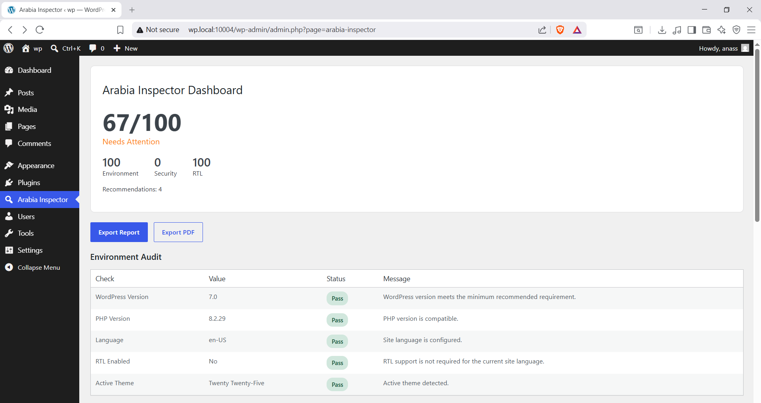Open Media menu item
761x403 pixels.
(x=40, y=110)
